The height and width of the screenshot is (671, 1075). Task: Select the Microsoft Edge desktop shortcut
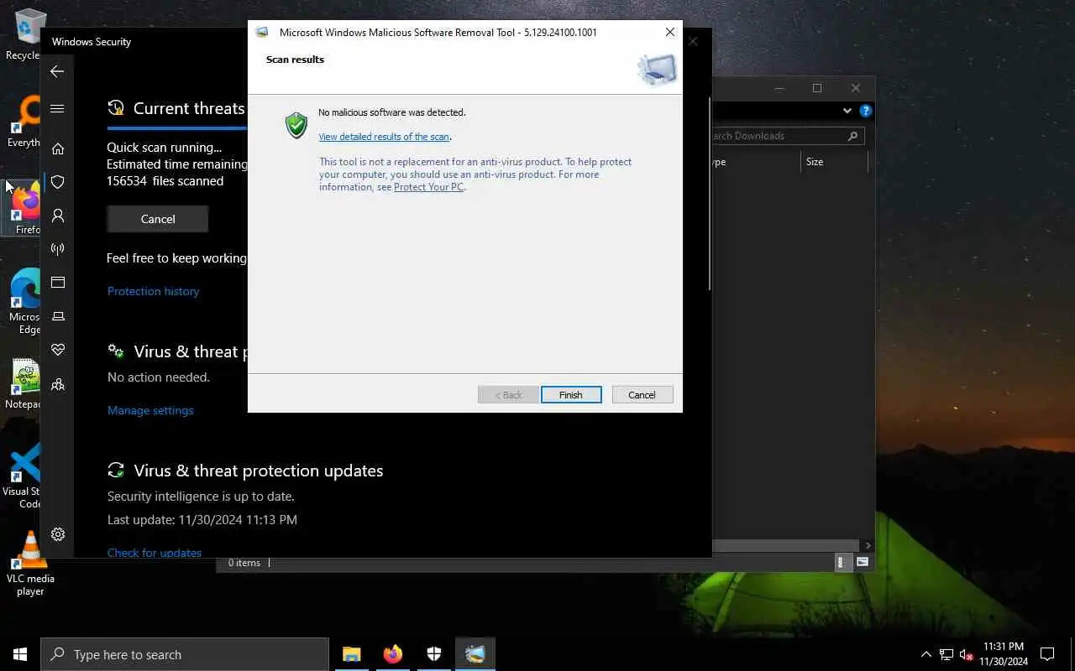click(25, 300)
